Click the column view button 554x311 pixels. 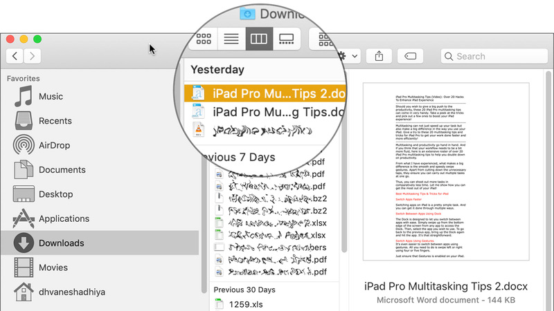pos(258,39)
